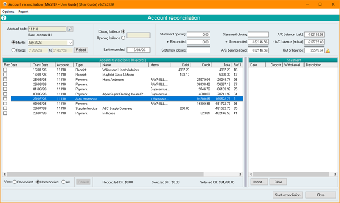
Task: Tick checkbox for Harry Anderson payment
Action: click(5, 80)
